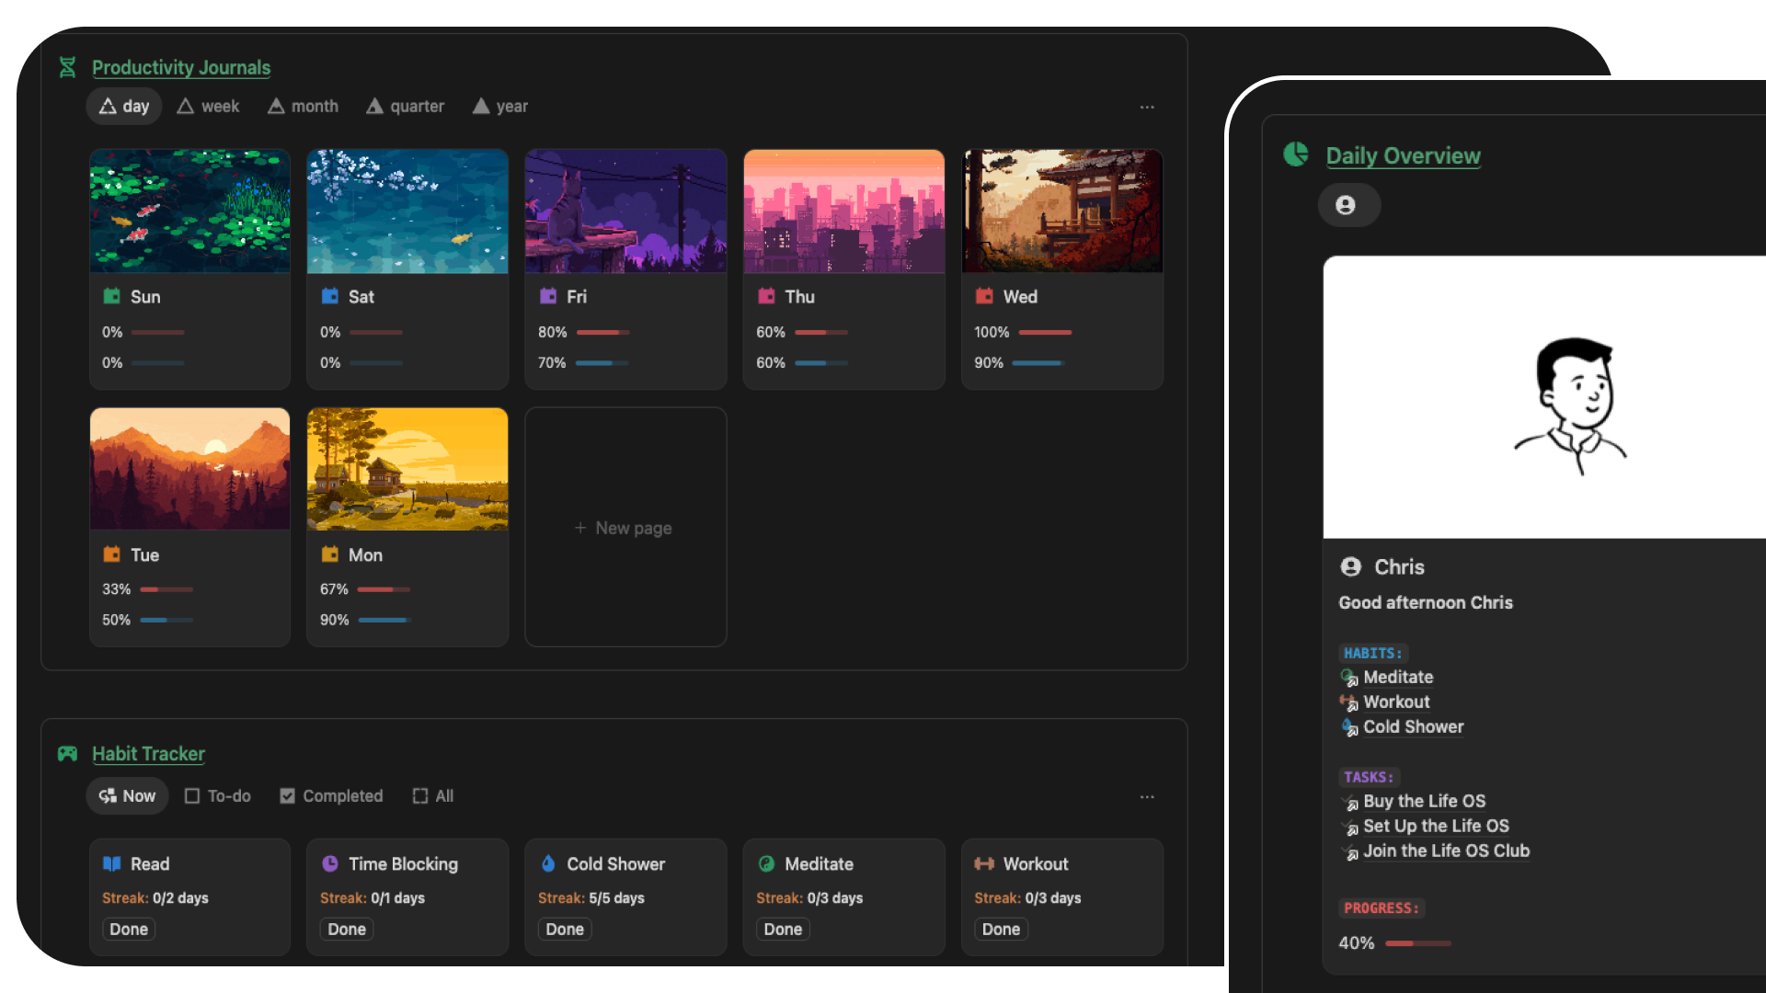Viewport: 1766px width, 993px height.
Task: Click the red calendar icon beside Wed
Action: (984, 296)
